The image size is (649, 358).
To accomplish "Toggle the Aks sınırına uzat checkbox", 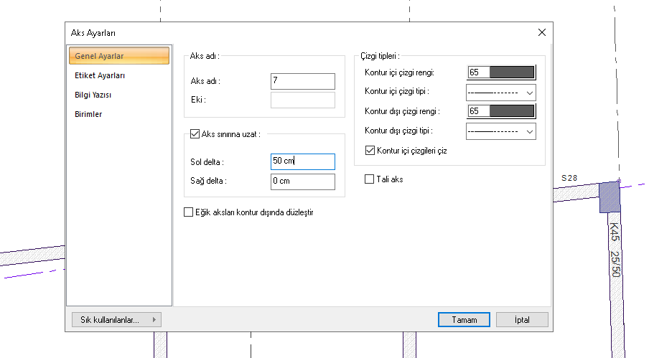I will click(x=195, y=134).
